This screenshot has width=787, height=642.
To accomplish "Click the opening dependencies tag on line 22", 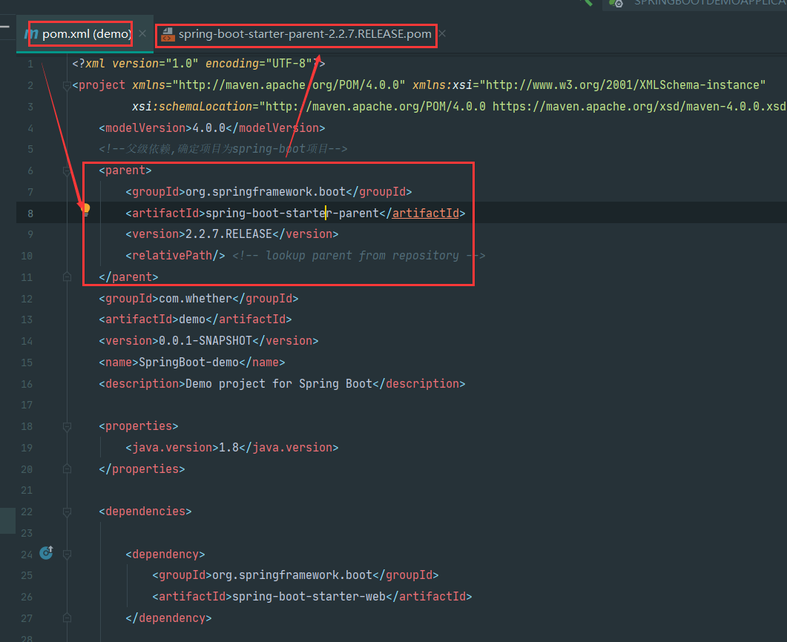I will 145,512.
